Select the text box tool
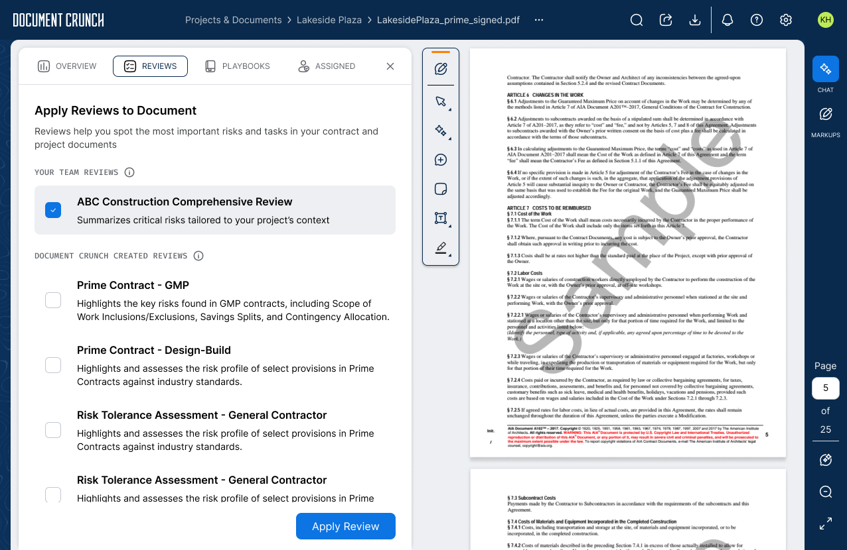Image resolution: width=847 pixels, height=550 pixels. [x=441, y=218]
